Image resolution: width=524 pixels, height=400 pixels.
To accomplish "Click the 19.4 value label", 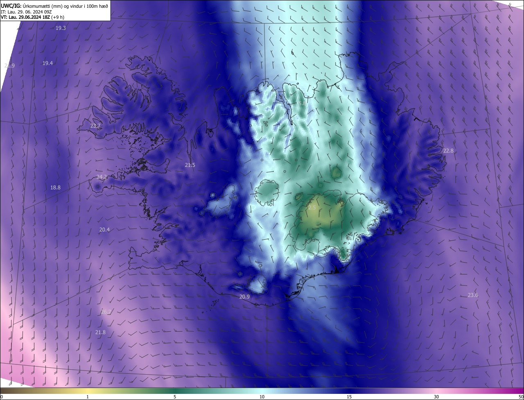I will coord(47,63).
